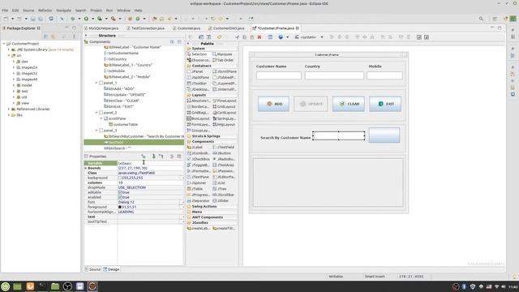This screenshot has height=292, width=519.
Task: Expand the JRE System Library node
Action: (9, 49)
